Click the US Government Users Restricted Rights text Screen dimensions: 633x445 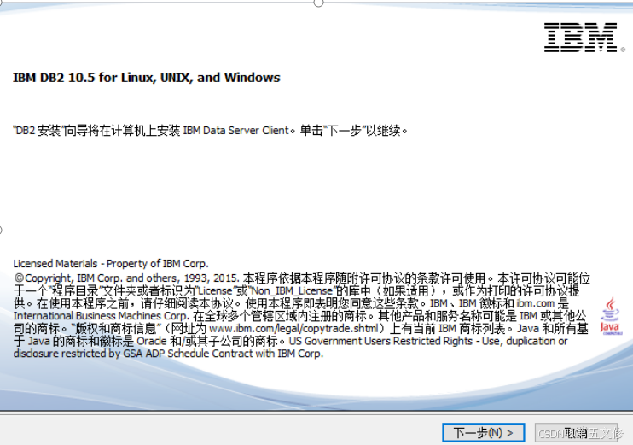pos(380,341)
